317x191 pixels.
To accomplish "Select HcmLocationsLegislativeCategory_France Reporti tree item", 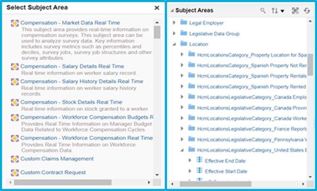I will click(252, 129).
